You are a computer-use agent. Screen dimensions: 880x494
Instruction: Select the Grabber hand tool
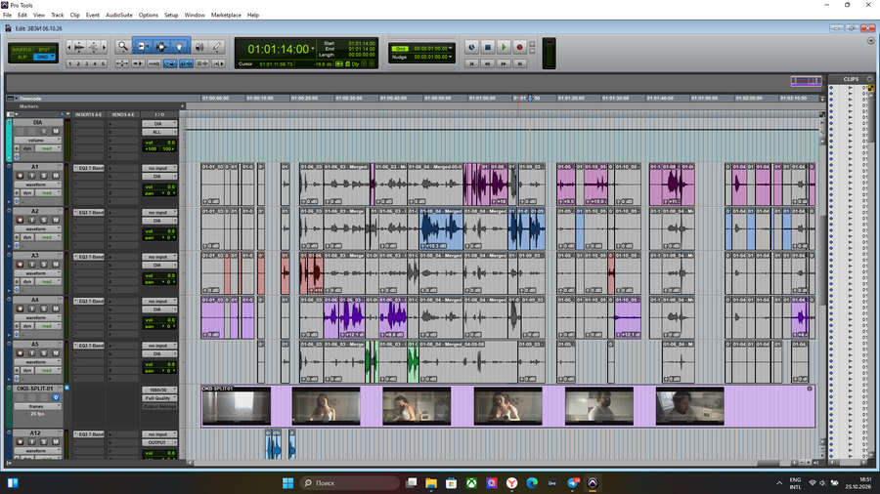[179, 47]
